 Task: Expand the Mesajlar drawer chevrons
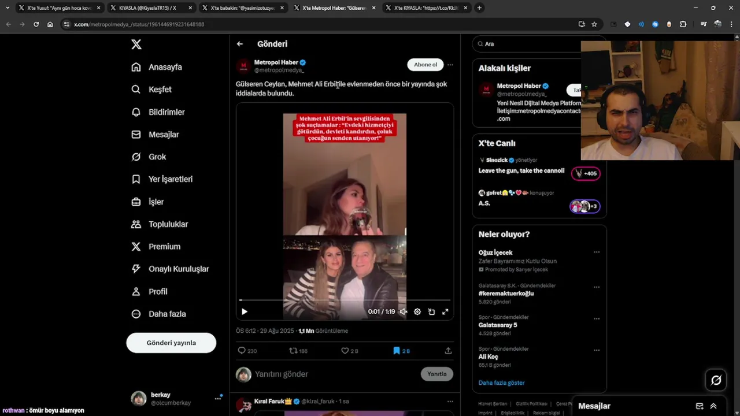(x=713, y=406)
